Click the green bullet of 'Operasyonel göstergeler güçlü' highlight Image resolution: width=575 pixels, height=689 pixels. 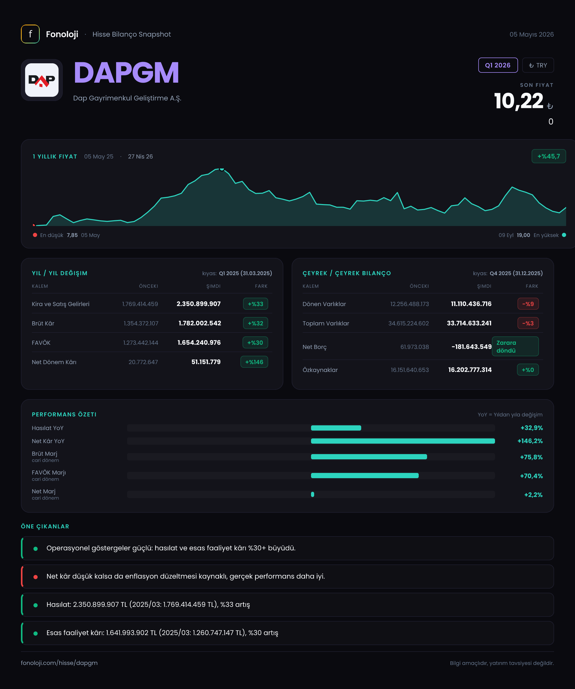pyautogui.click(x=35, y=549)
